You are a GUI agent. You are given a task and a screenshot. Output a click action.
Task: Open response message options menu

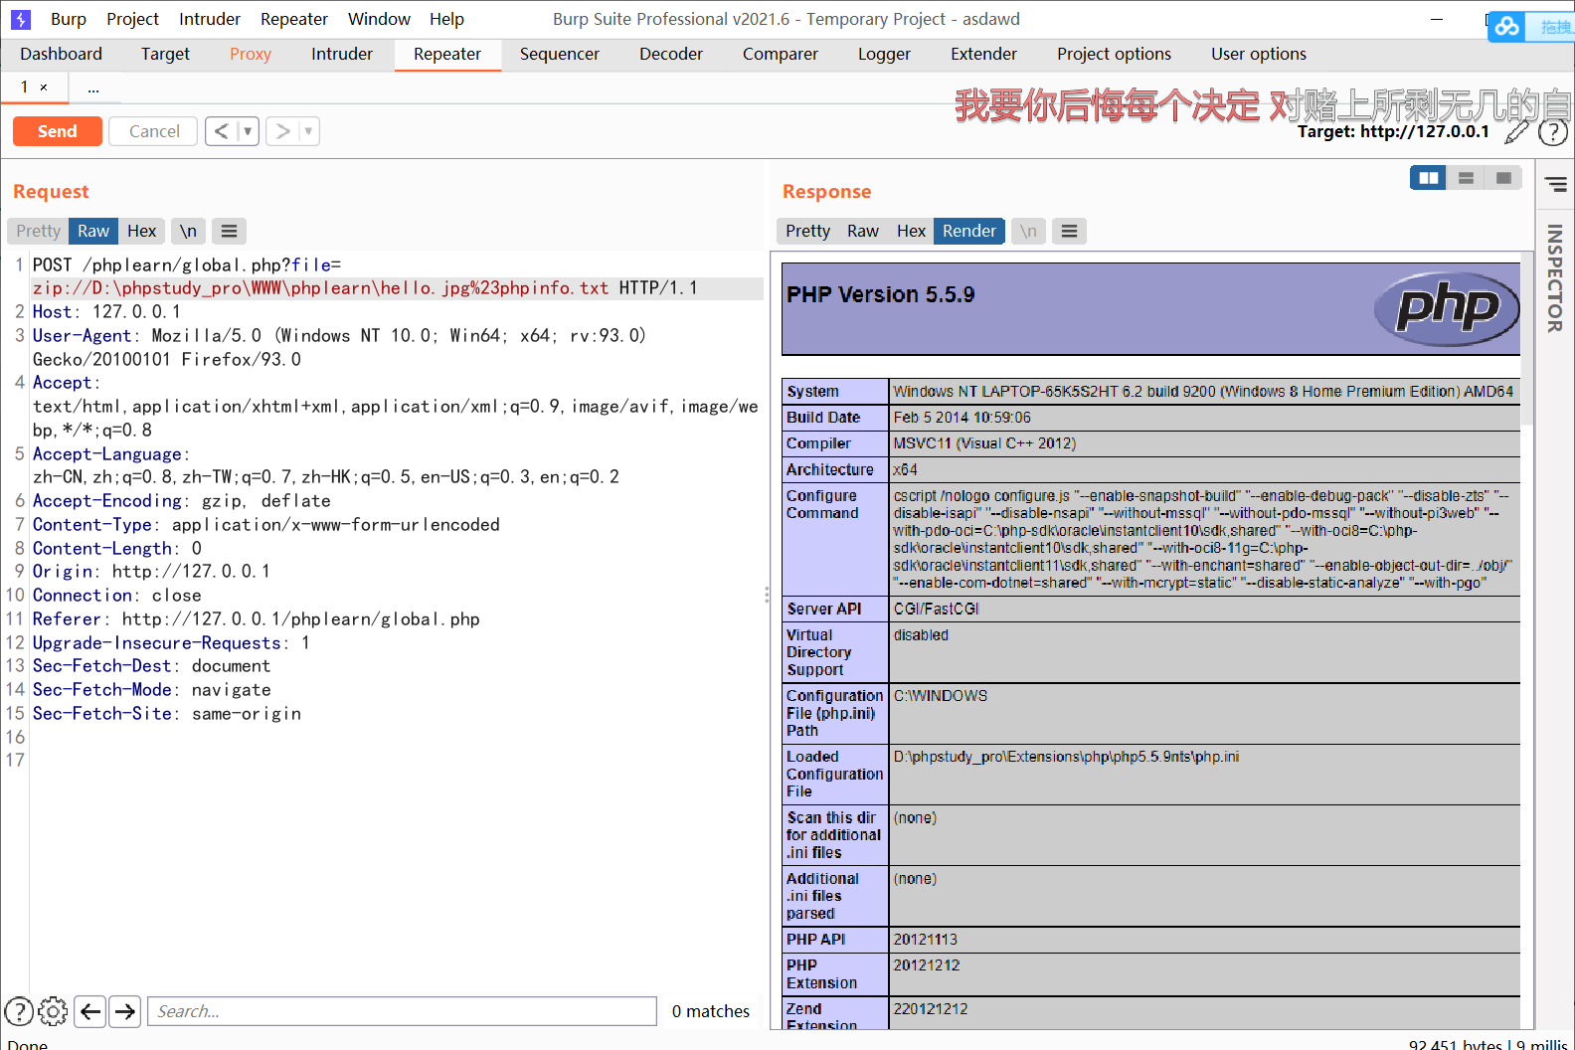1069,231
